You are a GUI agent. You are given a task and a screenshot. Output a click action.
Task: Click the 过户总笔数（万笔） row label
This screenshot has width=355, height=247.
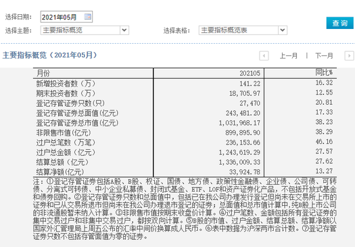click(66, 143)
